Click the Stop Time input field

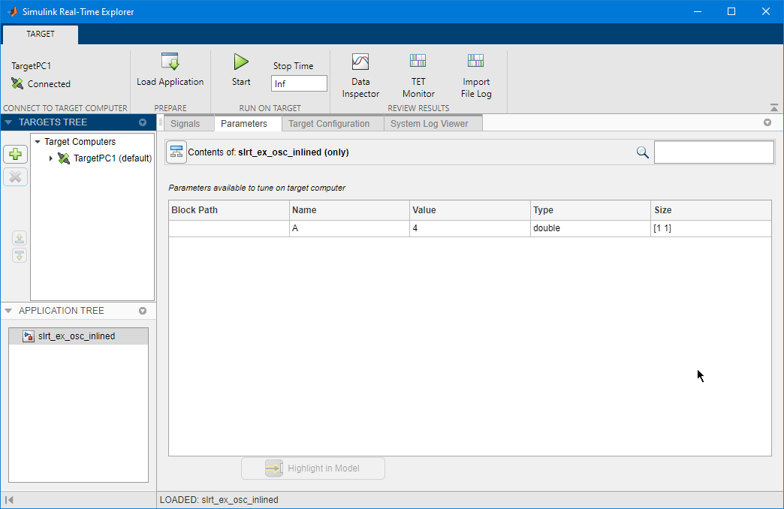[x=299, y=83]
